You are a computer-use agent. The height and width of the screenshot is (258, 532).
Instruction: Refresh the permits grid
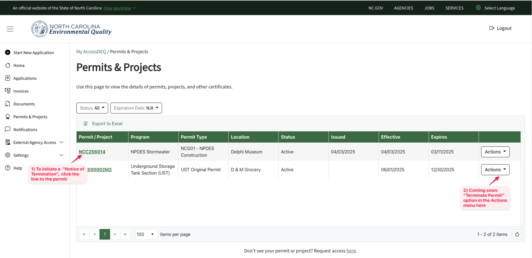pos(517,234)
